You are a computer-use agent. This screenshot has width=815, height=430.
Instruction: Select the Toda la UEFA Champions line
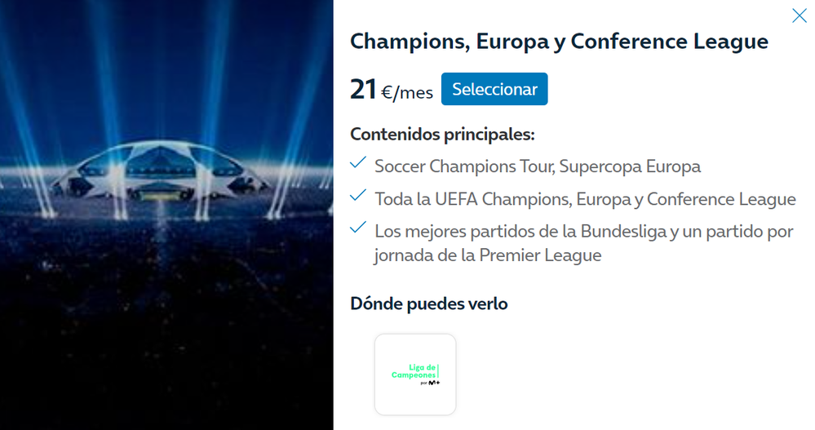[x=584, y=198]
